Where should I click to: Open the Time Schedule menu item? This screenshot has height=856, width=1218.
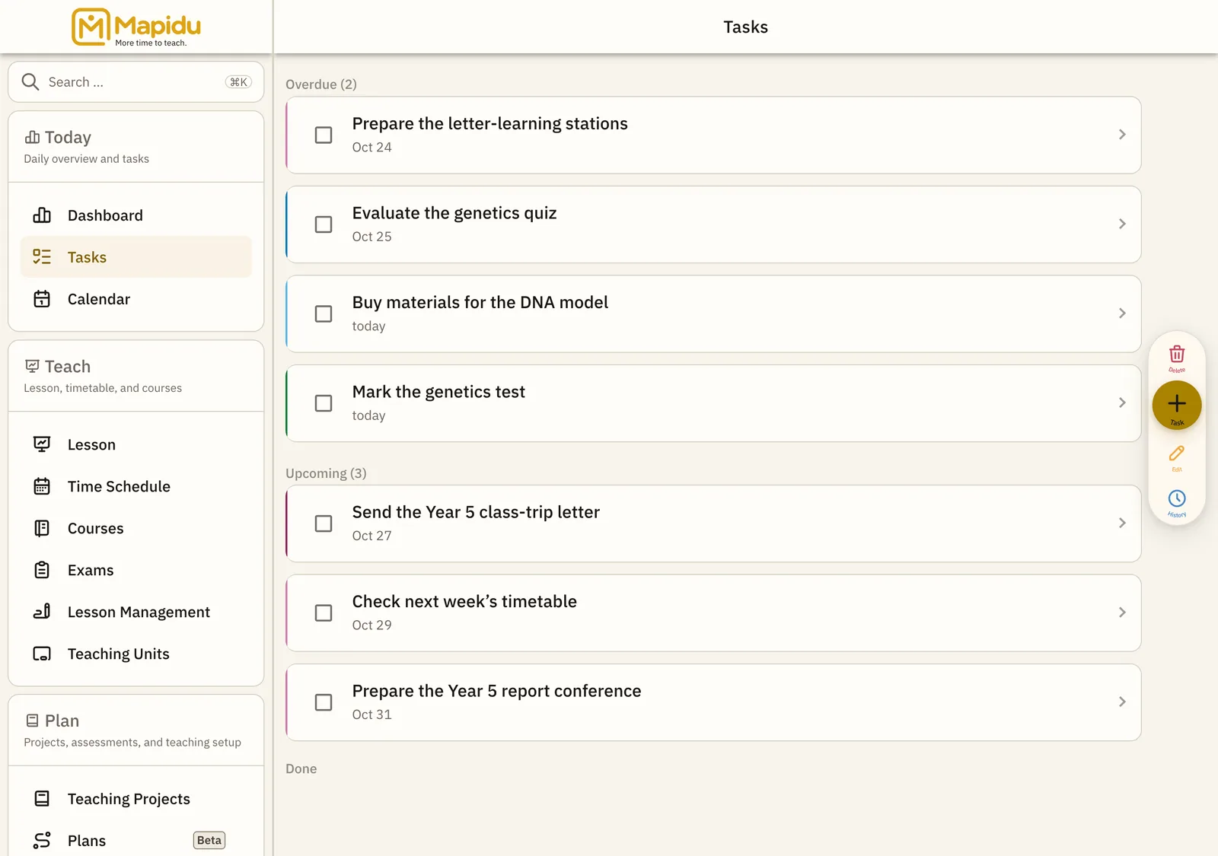[x=136, y=486]
